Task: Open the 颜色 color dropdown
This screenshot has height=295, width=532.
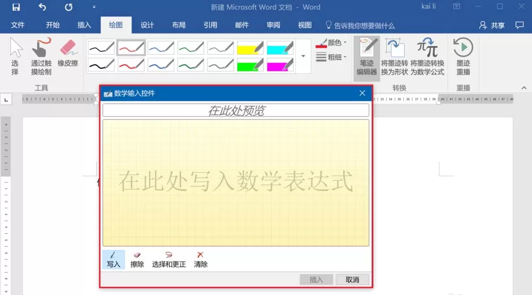Action: 331,43
